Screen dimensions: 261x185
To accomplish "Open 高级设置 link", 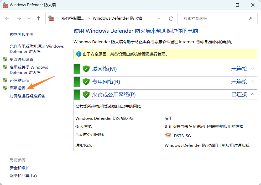I will (18, 88).
